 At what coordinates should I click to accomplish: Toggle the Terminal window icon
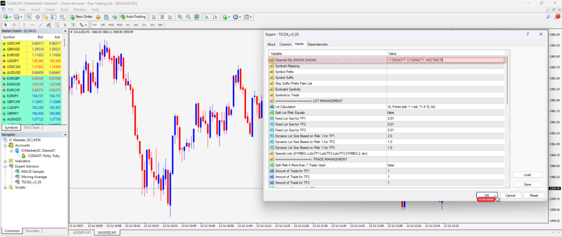pos(54,17)
